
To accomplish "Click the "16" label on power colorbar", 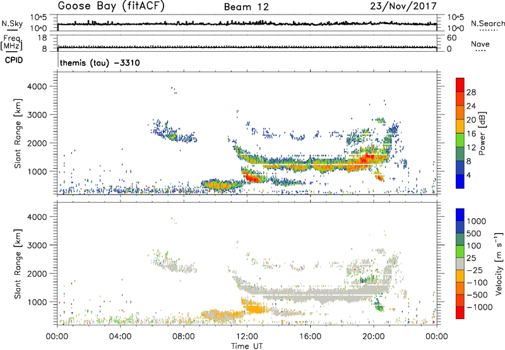I will [471, 134].
